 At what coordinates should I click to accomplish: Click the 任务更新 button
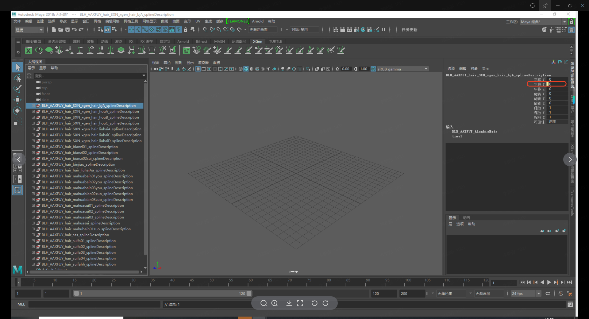click(x=409, y=30)
